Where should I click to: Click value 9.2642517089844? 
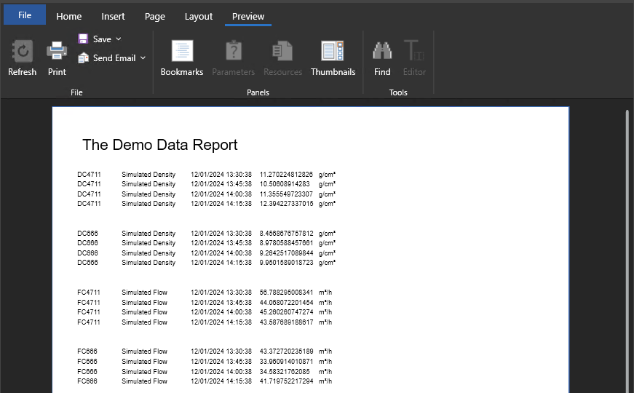286,253
